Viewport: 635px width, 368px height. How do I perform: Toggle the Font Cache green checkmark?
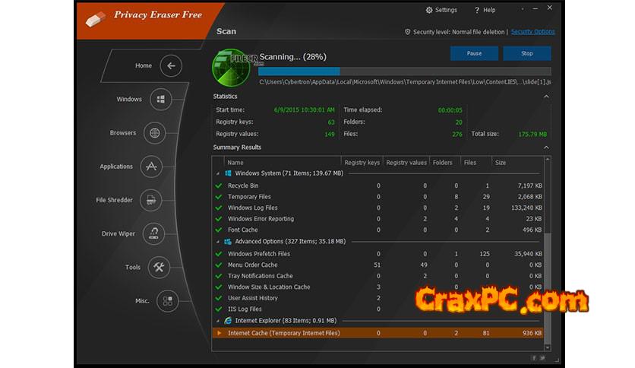219,230
